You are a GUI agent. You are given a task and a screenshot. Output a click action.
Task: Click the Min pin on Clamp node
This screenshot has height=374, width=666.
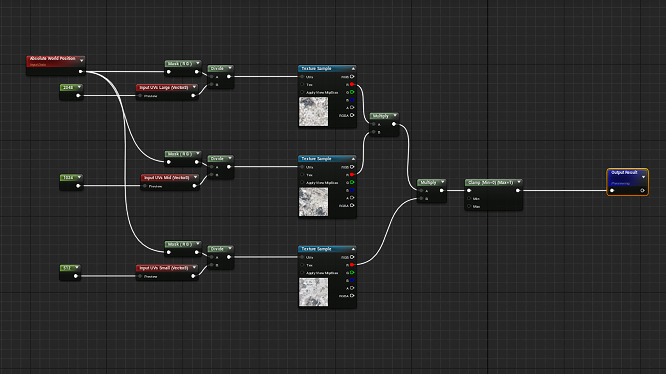click(469, 198)
